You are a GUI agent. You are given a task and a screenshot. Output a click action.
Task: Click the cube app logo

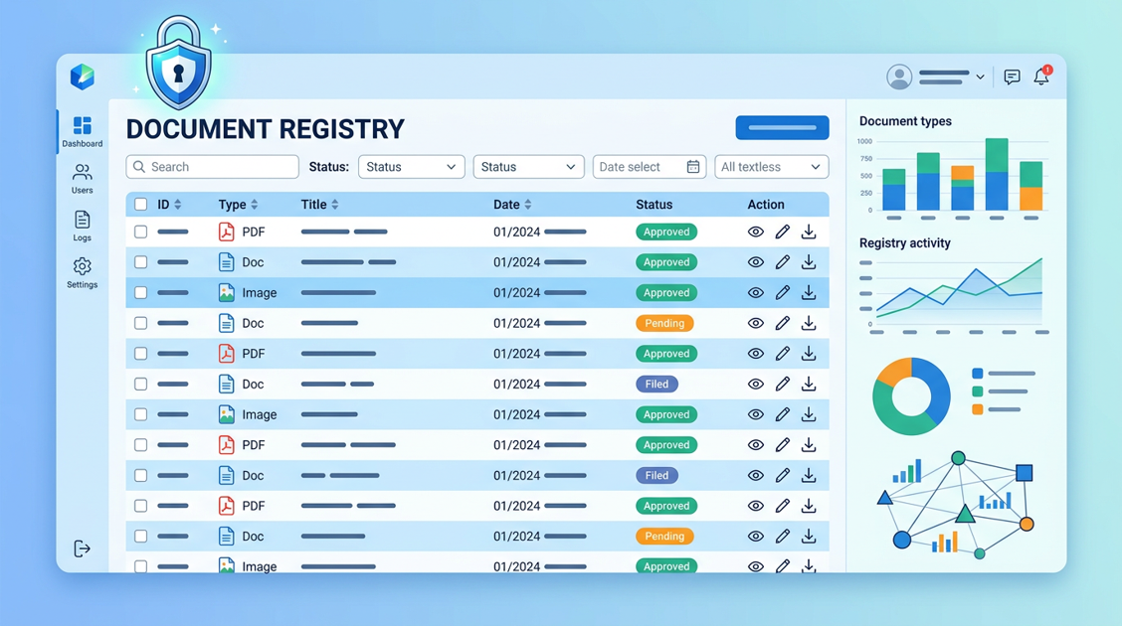click(x=83, y=77)
